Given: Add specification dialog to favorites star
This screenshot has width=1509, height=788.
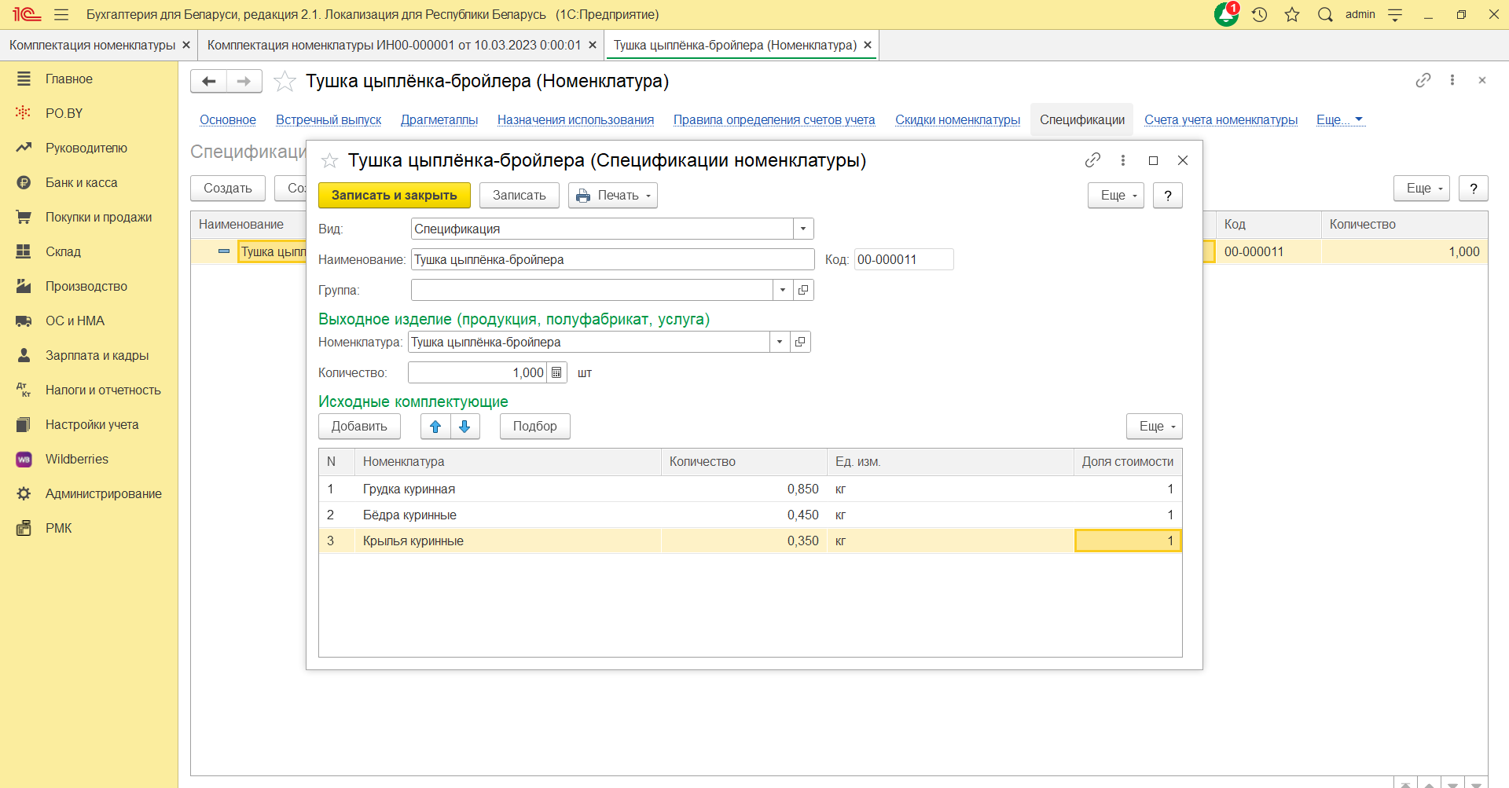Looking at the screenshot, I should tap(329, 161).
